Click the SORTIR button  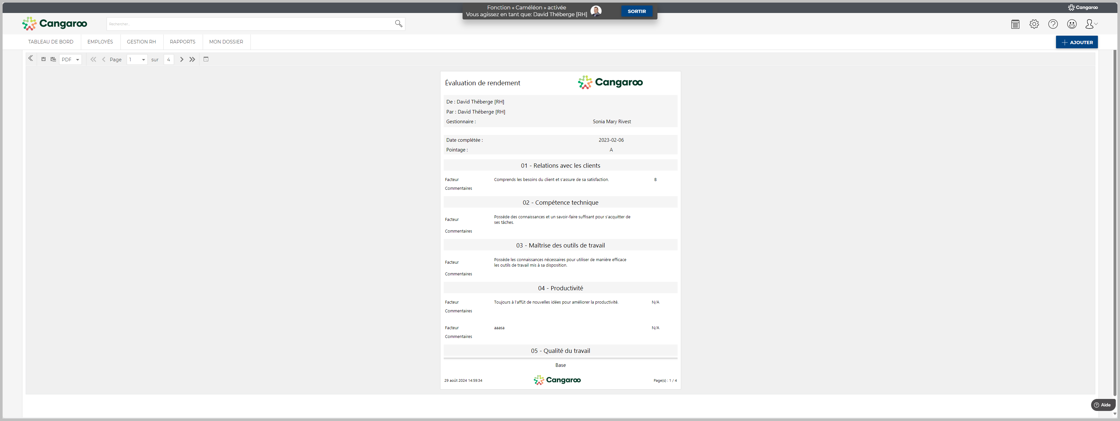pyautogui.click(x=637, y=11)
